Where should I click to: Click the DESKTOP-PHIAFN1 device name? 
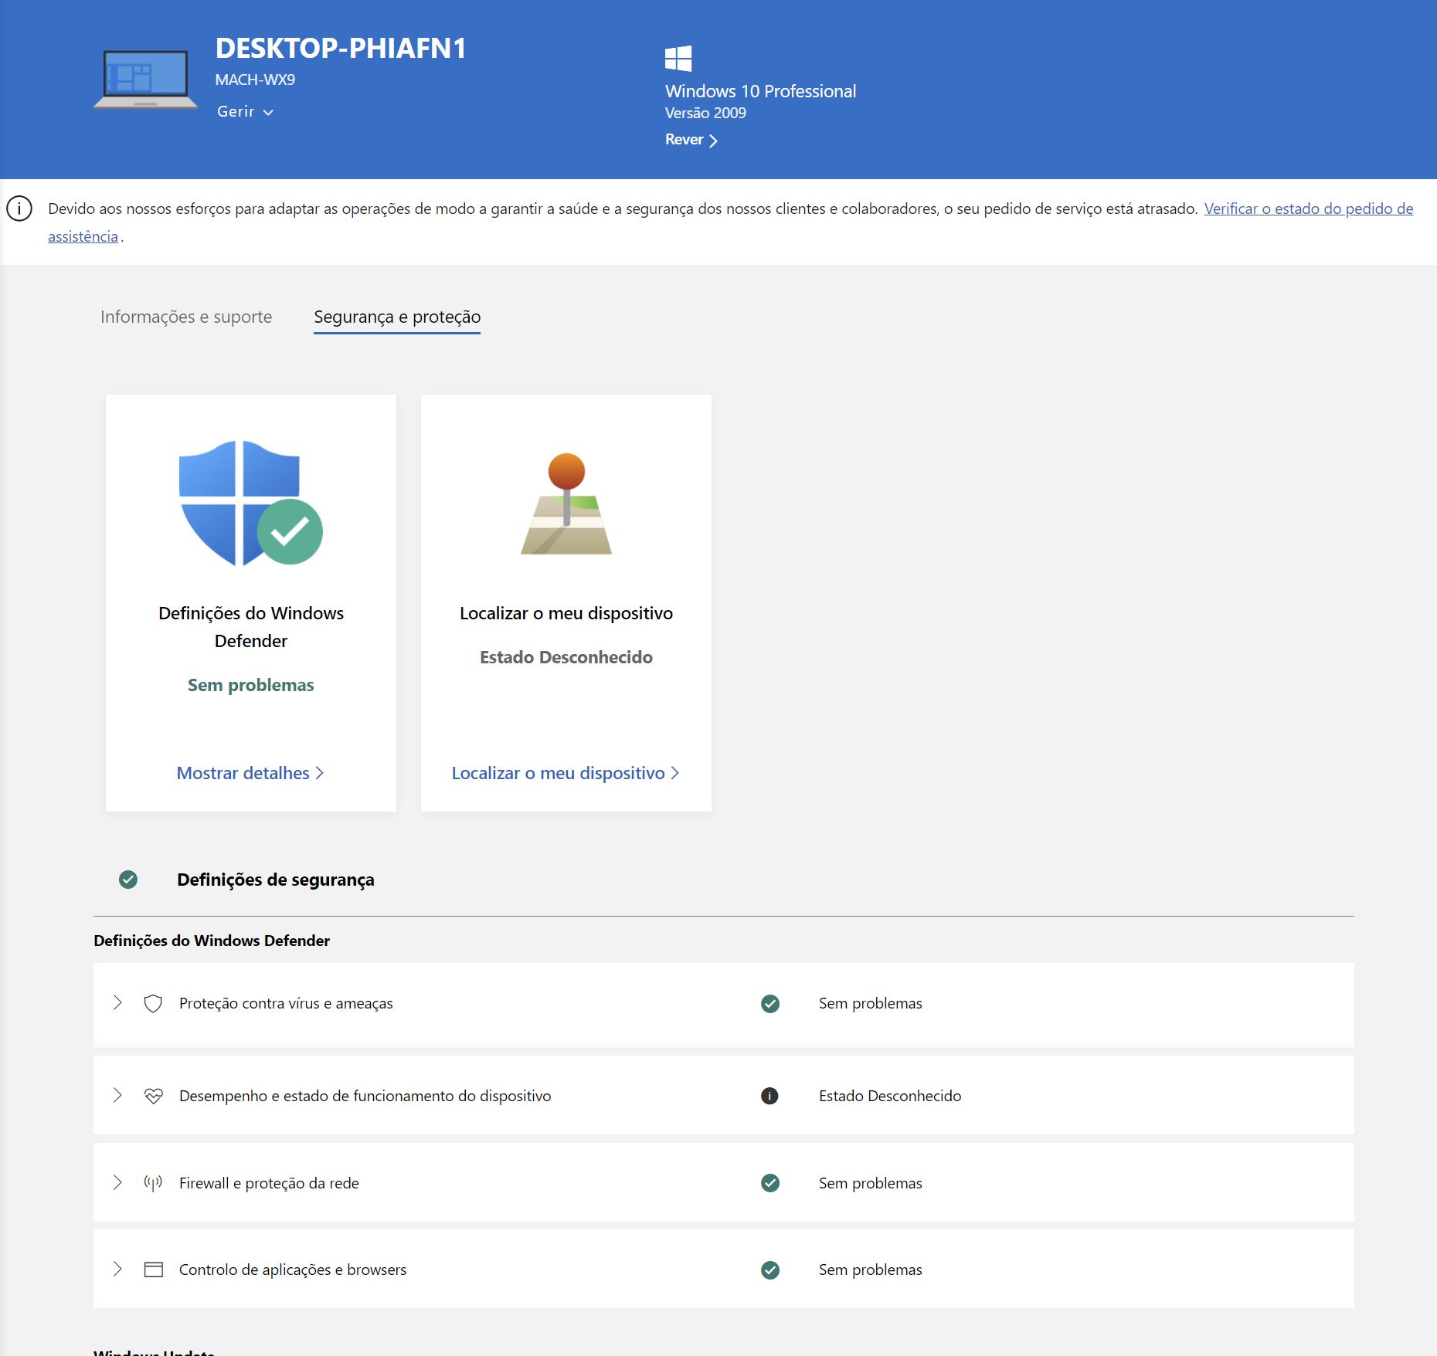click(x=341, y=48)
